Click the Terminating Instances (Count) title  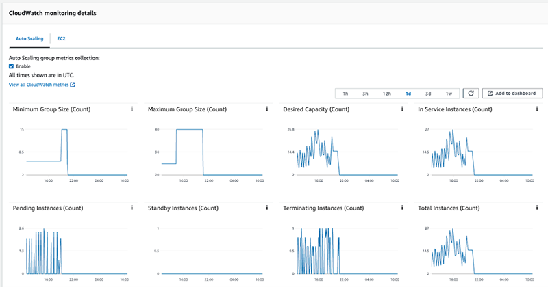(x=323, y=208)
